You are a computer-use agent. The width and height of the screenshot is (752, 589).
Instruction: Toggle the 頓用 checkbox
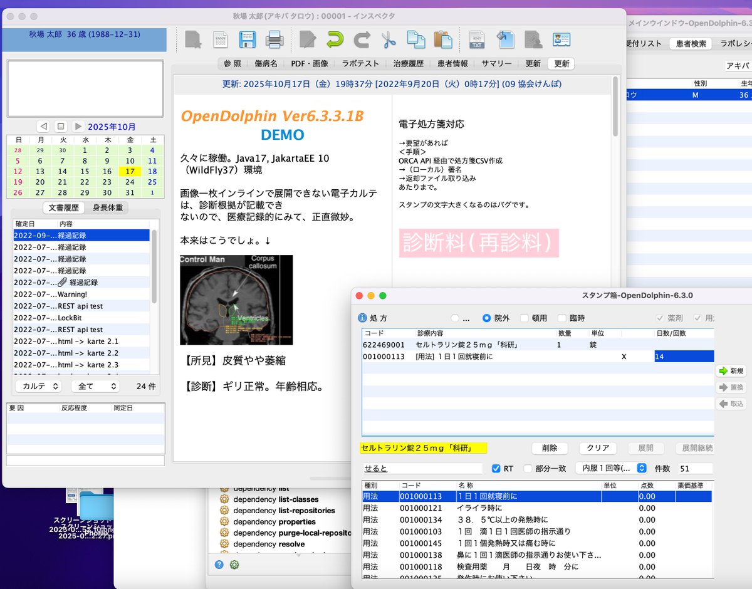pos(525,318)
